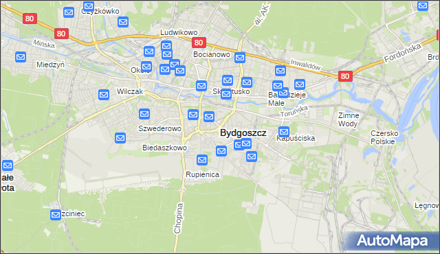Open the envelope marker right of Czyżkówko
This screenshot has height=254, width=440.
click(123, 22)
